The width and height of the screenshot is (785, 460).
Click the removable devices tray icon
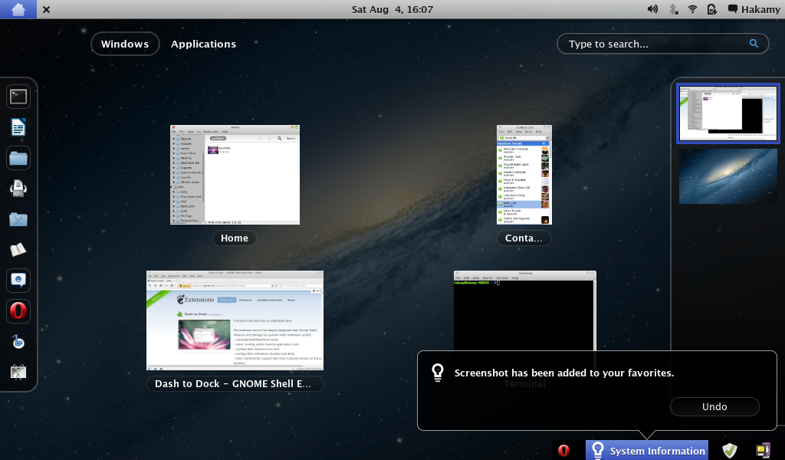pos(763,451)
